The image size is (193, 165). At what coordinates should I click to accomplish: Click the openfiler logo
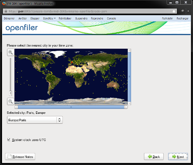[21, 28]
